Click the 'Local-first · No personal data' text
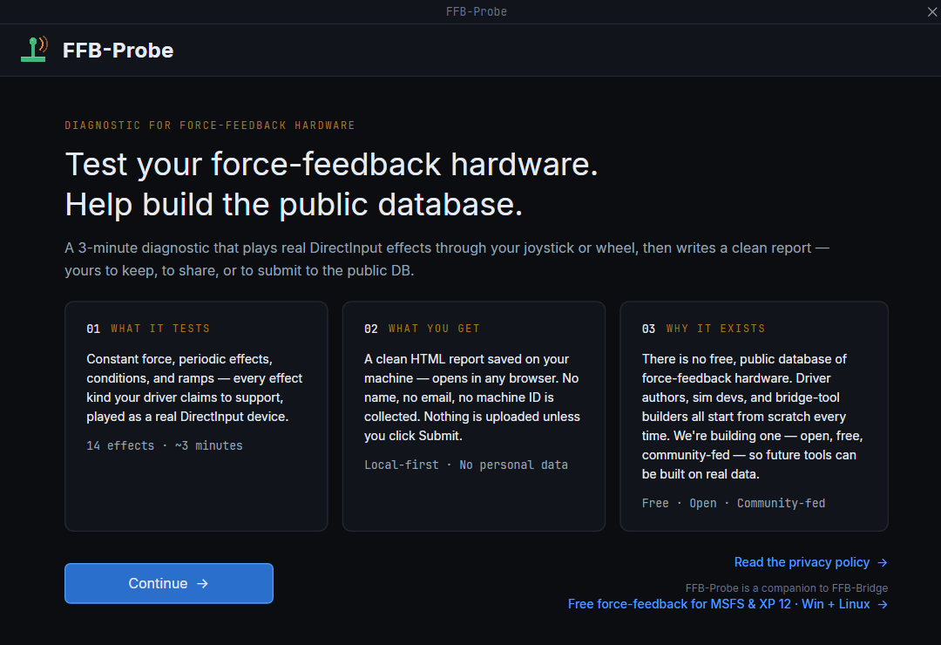Screen dimensions: 941x645 [465, 465]
